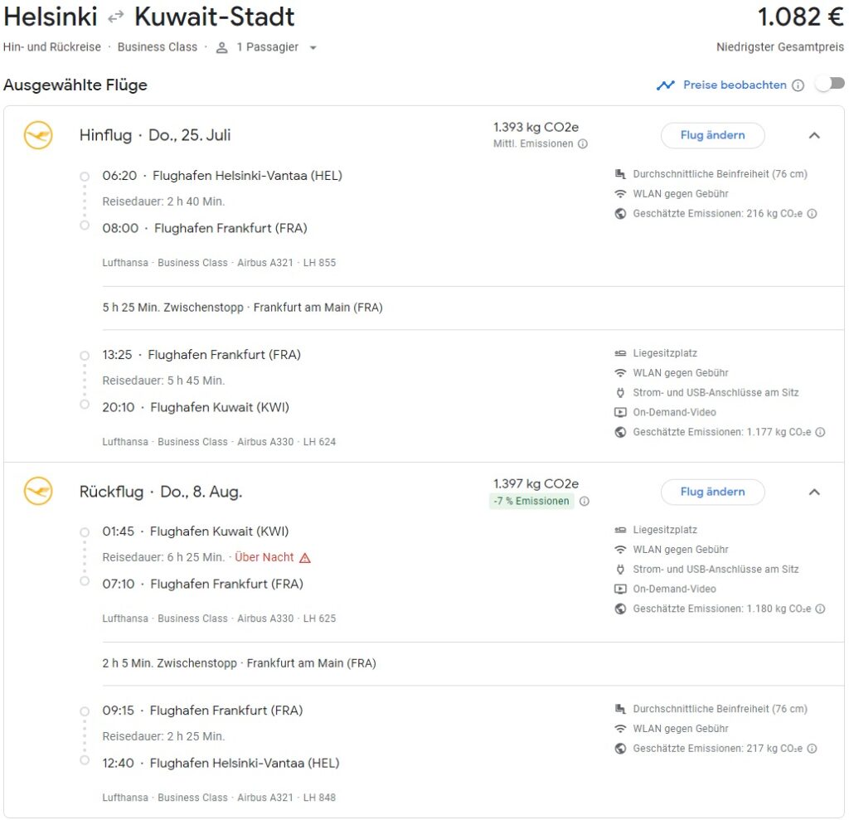Viewport: 849px width, 820px height.
Task: Collapse the Hinflug details chevron
Action: [814, 135]
